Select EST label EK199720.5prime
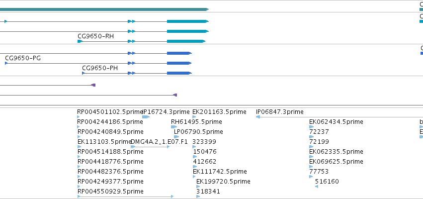Image resolution: width=423 pixels, height=199 pixels. coord(223,182)
